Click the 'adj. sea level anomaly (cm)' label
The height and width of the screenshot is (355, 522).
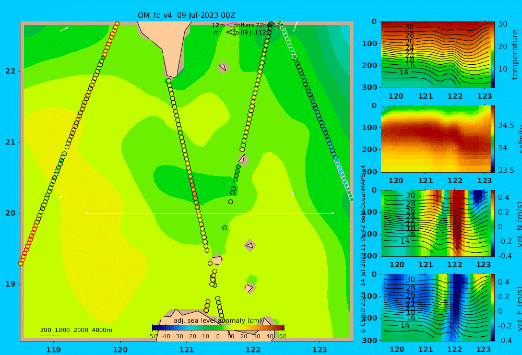tap(218, 321)
